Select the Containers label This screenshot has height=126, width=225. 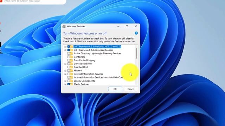[x=79, y=57]
